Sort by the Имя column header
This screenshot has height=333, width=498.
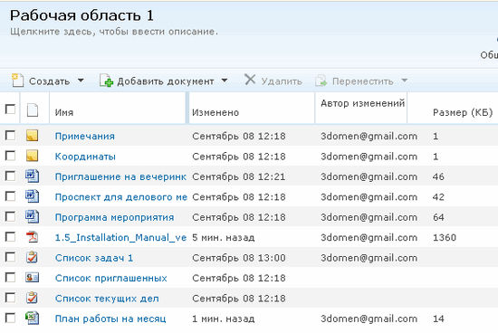tap(64, 112)
